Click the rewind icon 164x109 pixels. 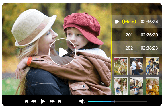click(x=34, y=101)
